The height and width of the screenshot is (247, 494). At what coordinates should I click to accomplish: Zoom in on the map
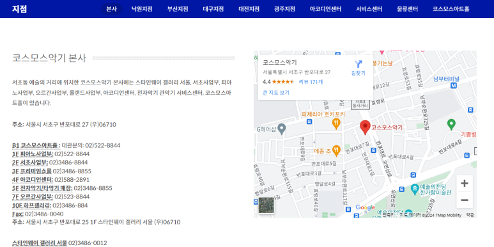tap(465, 183)
